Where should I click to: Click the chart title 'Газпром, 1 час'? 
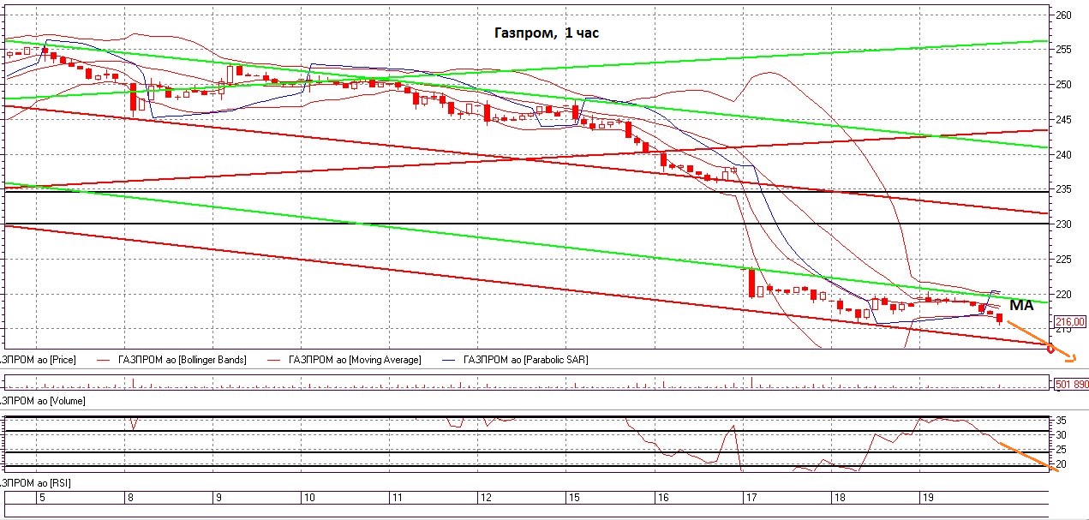coord(545,33)
